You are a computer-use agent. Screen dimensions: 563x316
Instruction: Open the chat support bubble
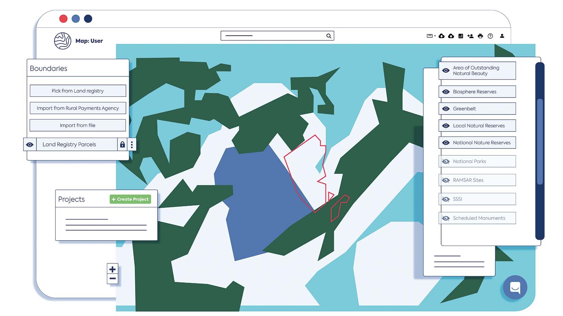[515, 287]
